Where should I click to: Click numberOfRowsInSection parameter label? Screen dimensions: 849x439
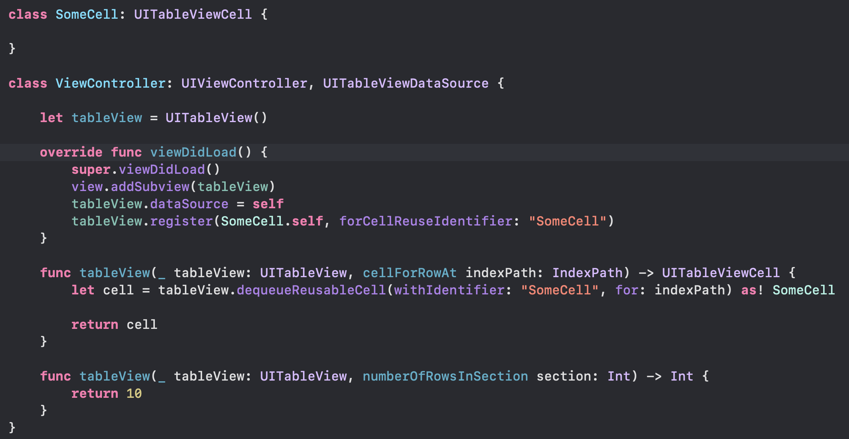(x=445, y=376)
